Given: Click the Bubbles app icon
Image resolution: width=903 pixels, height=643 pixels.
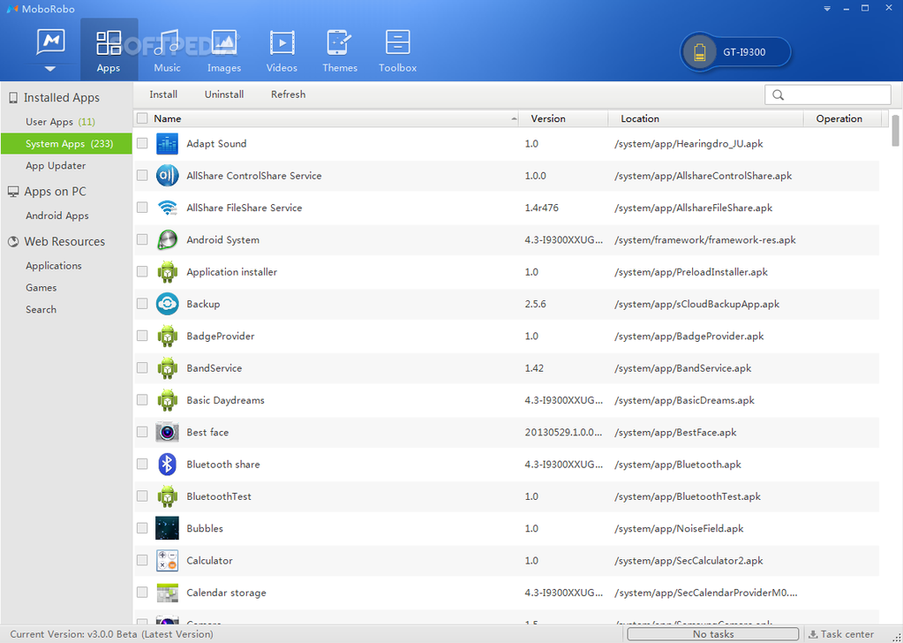Looking at the screenshot, I should click(x=167, y=528).
